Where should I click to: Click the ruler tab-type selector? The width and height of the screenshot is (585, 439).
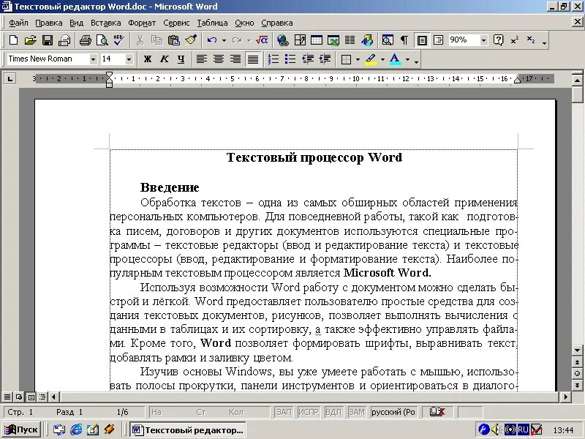[x=10, y=79]
